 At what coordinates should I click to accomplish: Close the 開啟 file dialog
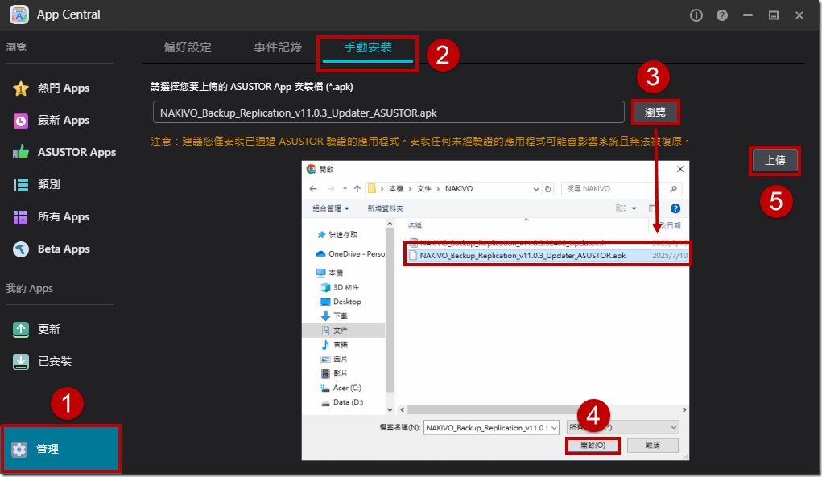680,169
